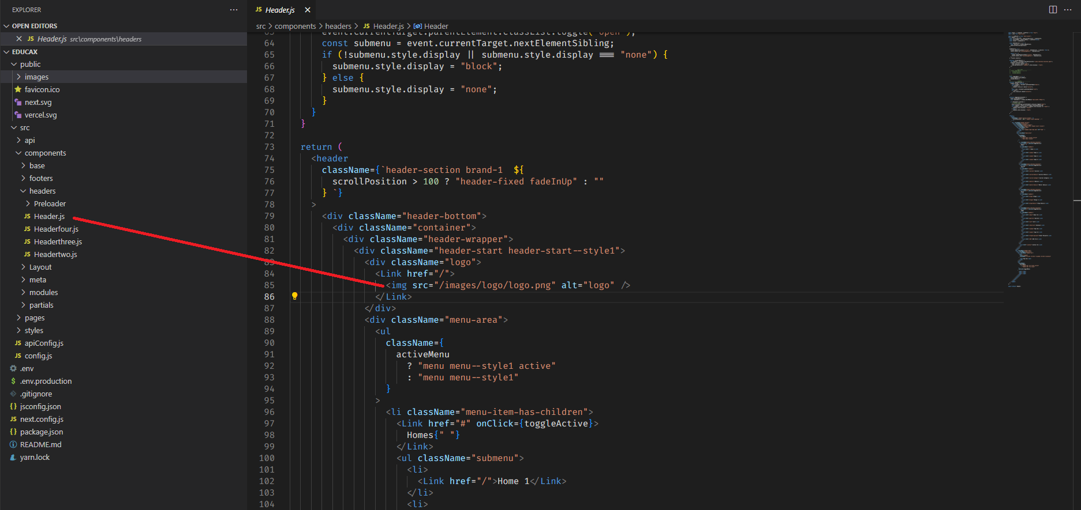Open favicon.ico star icon file
Image resolution: width=1081 pixels, height=510 pixels.
42,89
